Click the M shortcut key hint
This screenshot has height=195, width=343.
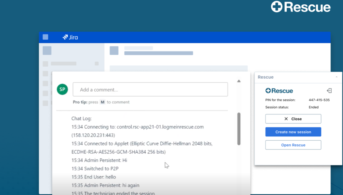pos(102,102)
